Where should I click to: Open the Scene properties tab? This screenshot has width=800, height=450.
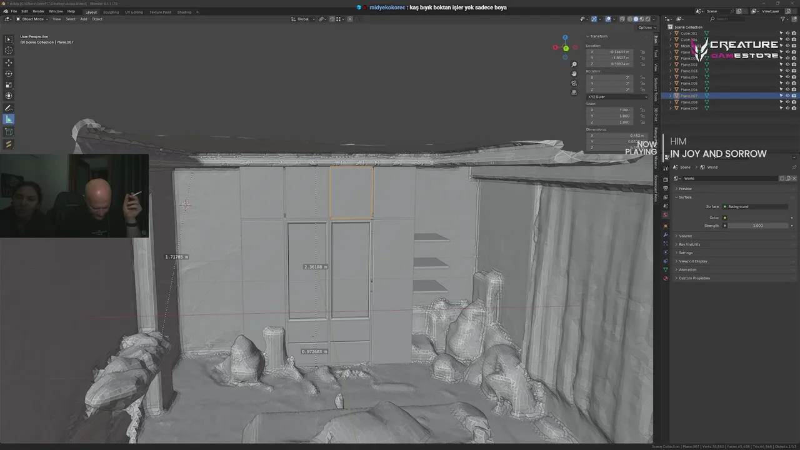tap(666, 206)
